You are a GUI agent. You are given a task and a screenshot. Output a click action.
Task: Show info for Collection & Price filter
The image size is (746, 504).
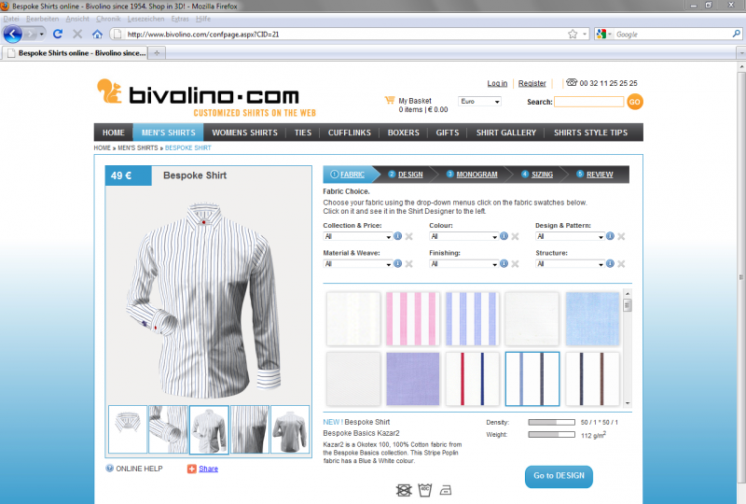click(398, 236)
